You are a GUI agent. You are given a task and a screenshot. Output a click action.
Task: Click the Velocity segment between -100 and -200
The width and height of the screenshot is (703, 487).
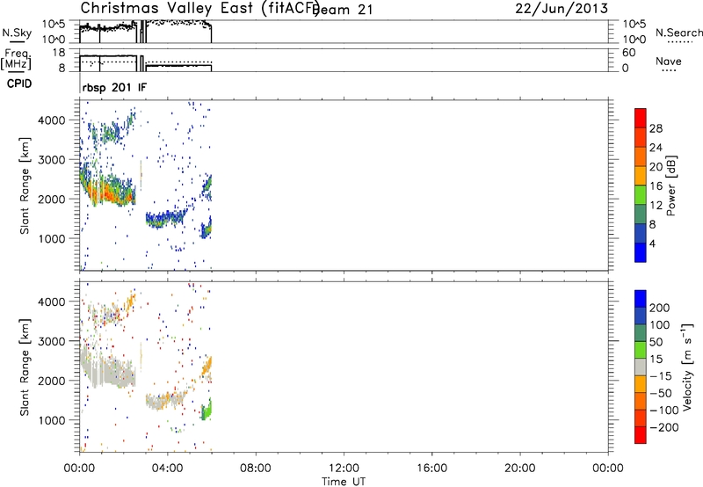click(x=641, y=418)
